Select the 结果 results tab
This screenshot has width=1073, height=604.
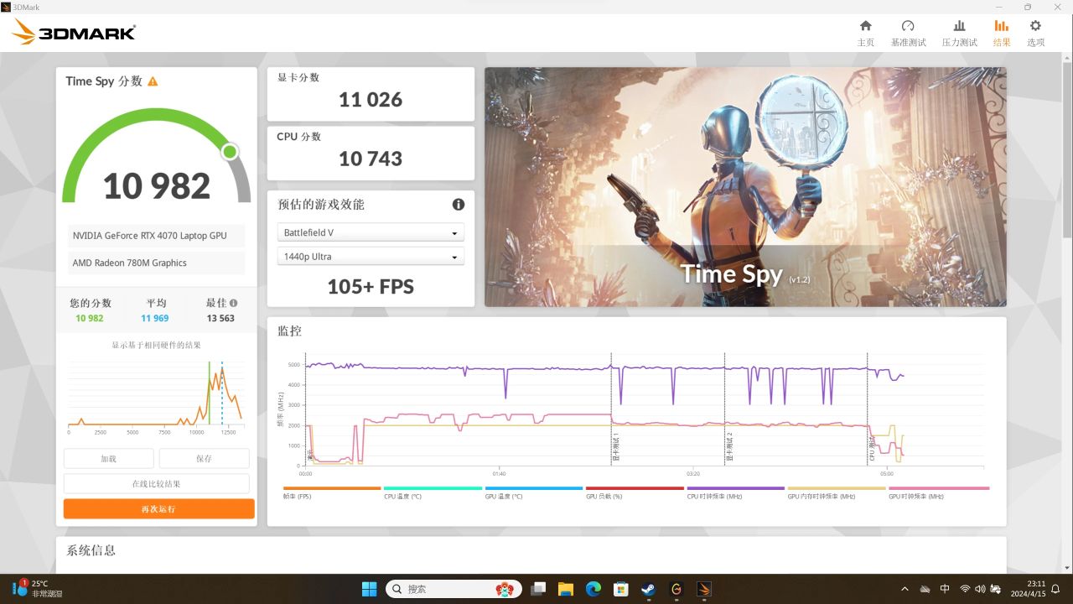pyautogui.click(x=1002, y=33)
